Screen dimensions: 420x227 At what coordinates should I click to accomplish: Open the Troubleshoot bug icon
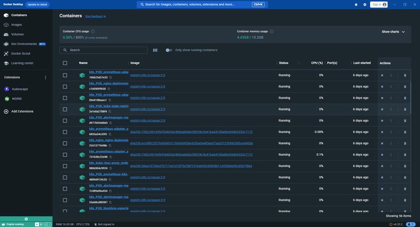click(x=356, y=5)
